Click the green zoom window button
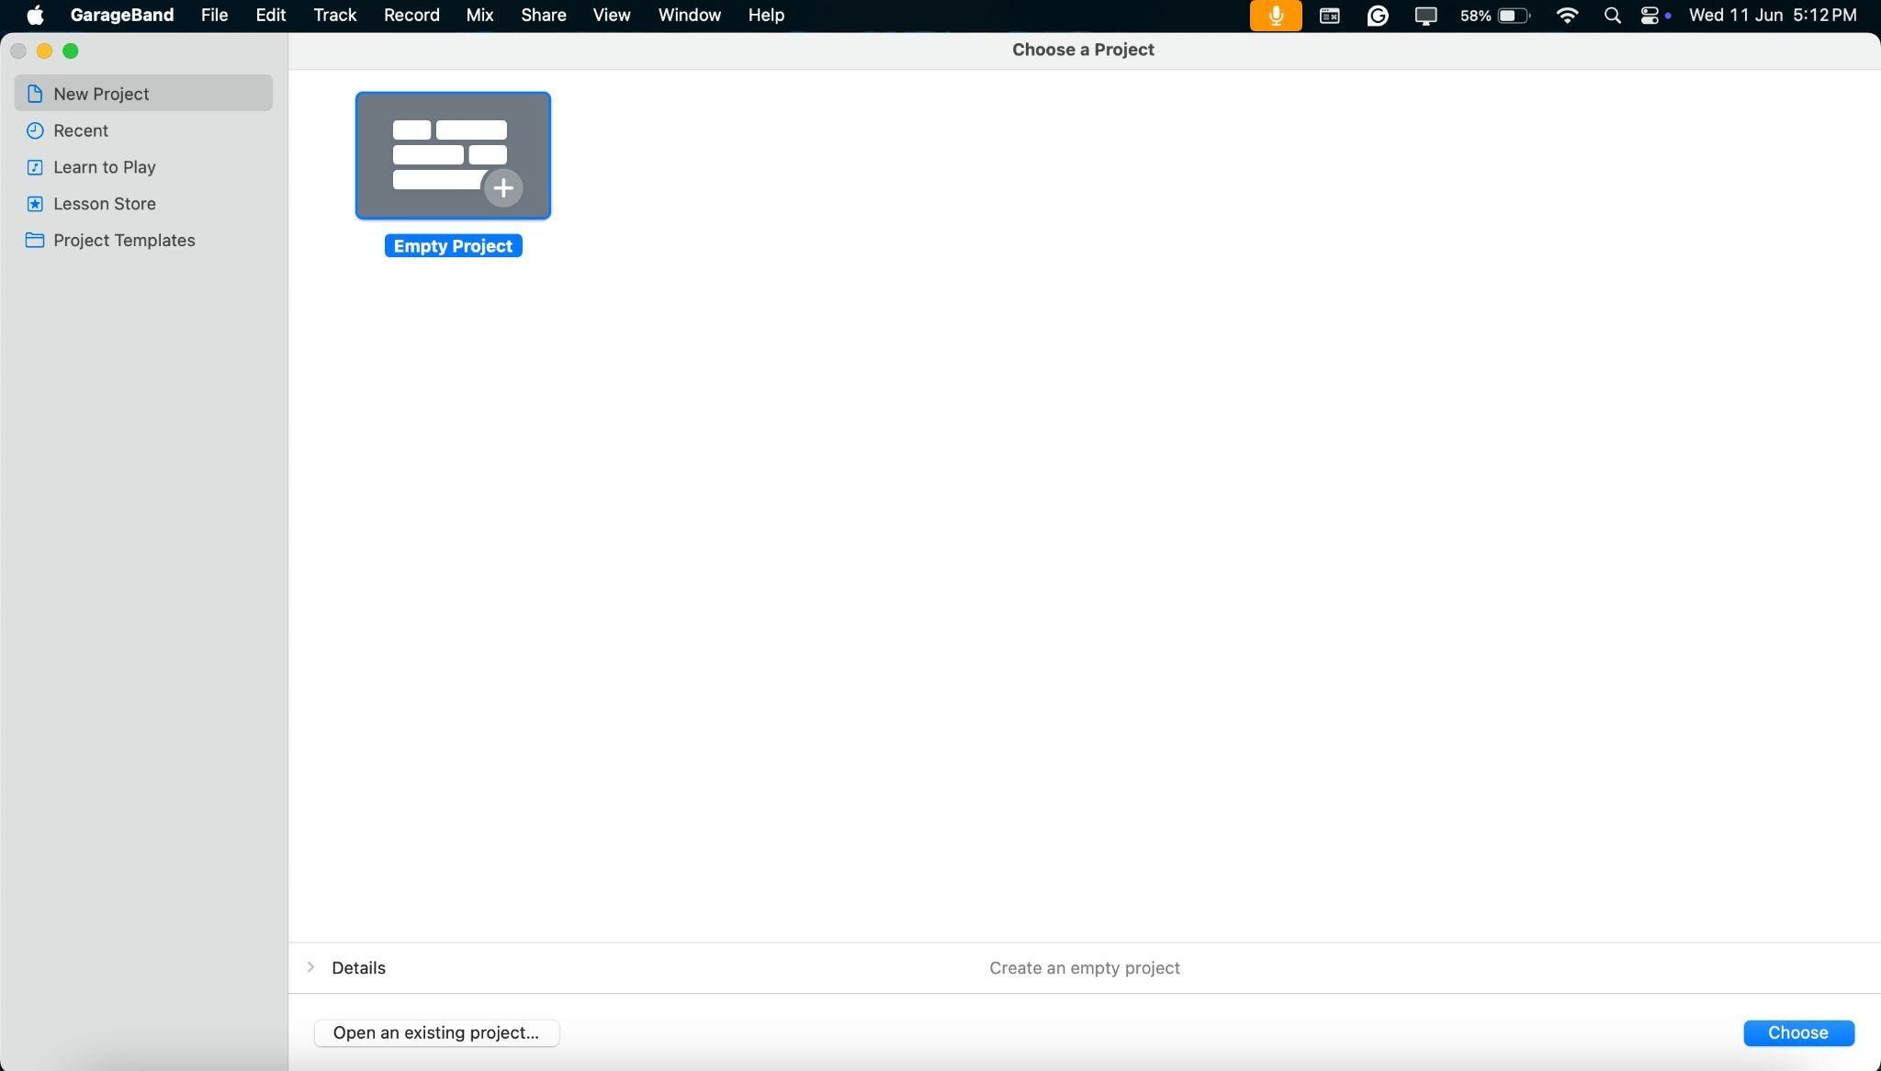The height and width of the screenshot is (1071, 1881). click(71, 51)
